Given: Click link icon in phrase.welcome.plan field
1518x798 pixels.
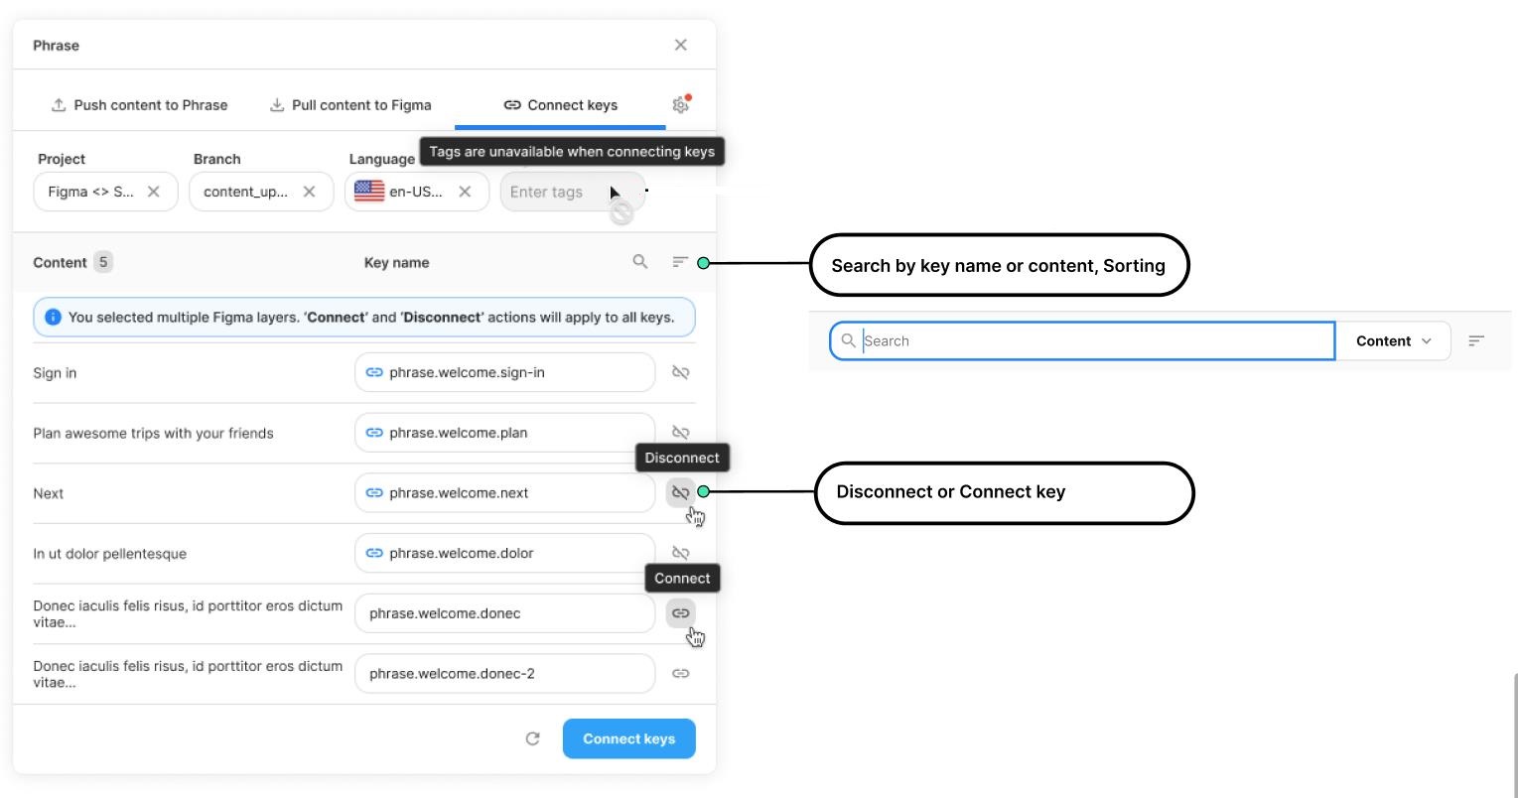Looking at the screenshot, I should click(x=374, y=433).
